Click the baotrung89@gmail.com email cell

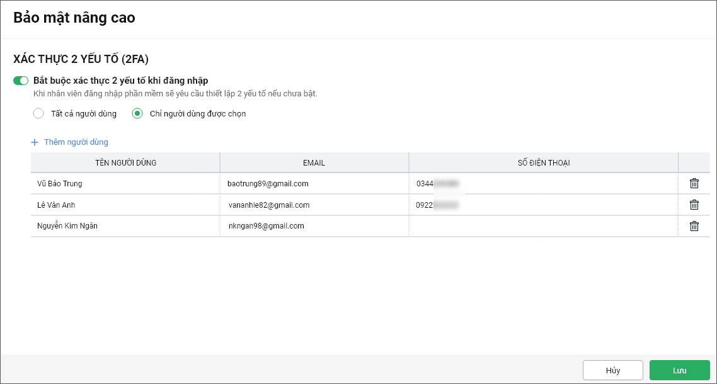[x=268, y=184]
